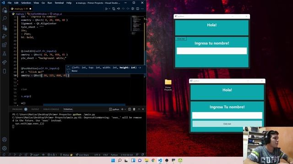Switch to the Debug Console tab
Screen dimensions: 293x164
(x=51, y=109)
